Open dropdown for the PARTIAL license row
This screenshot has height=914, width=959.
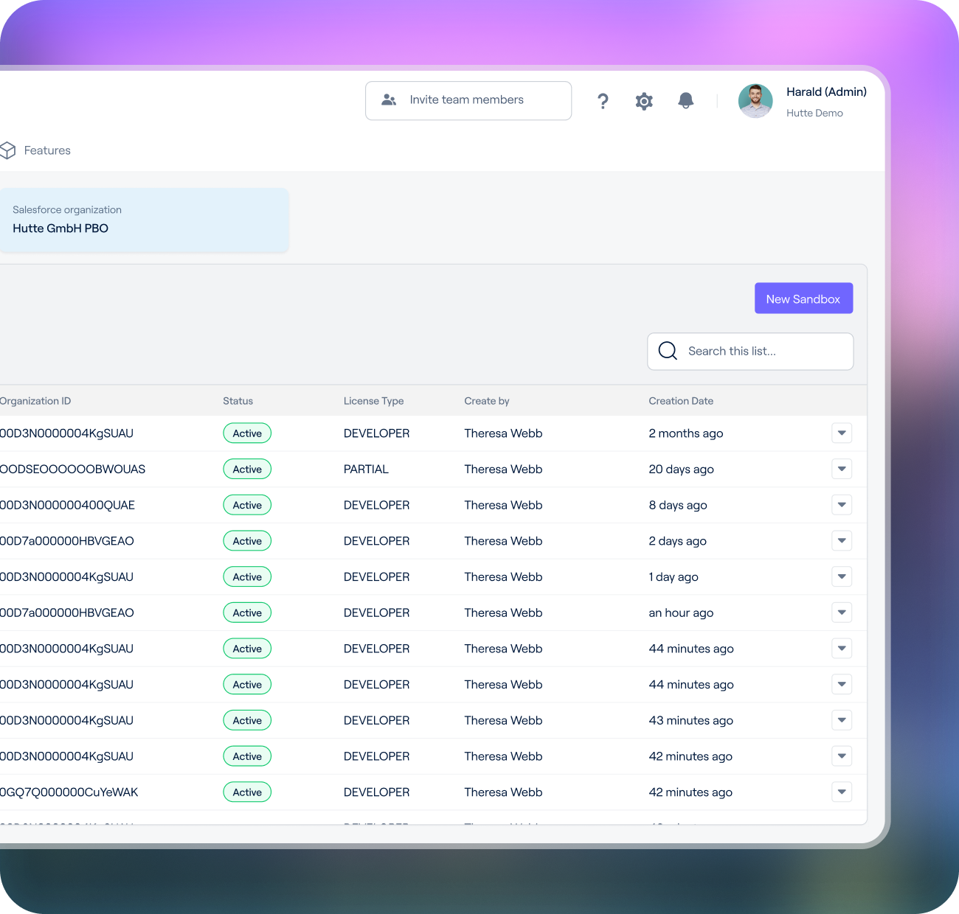(842, 469)
